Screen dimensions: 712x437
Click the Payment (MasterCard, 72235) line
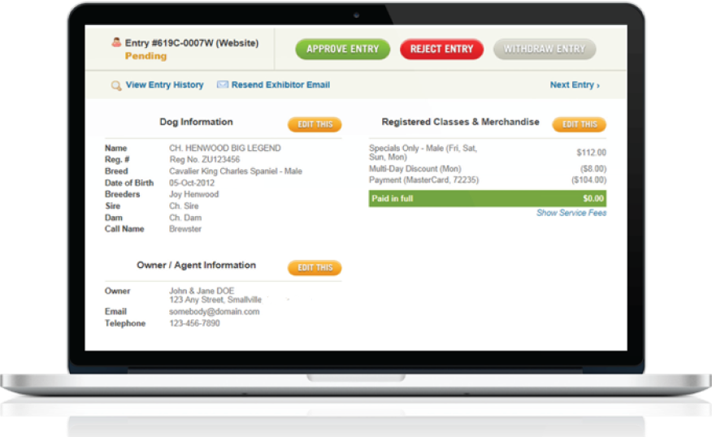pyautogui.click(x=423, y=180)
